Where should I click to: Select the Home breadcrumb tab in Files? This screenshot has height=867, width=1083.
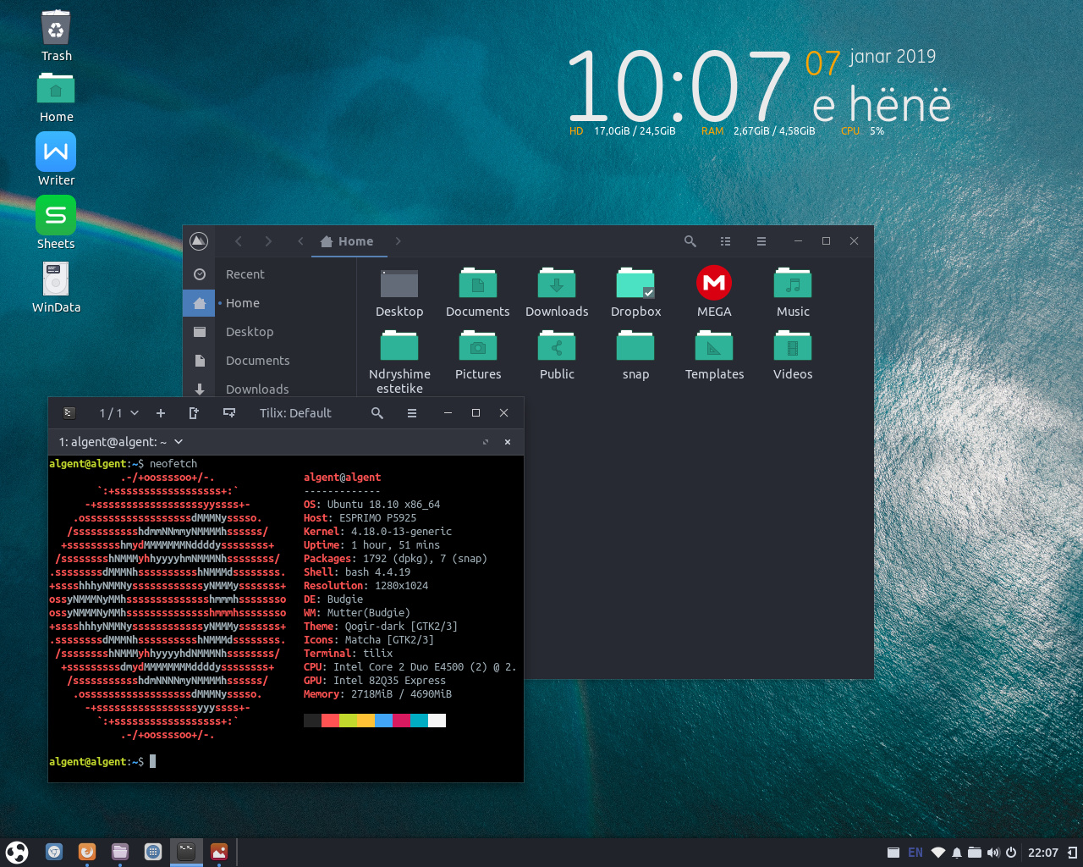coord(349,240)
